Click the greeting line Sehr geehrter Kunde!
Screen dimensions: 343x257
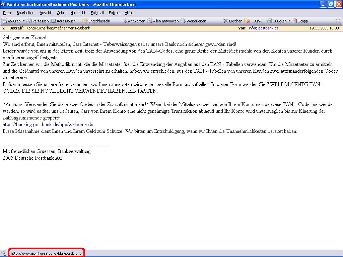click(x=24, y=37)
